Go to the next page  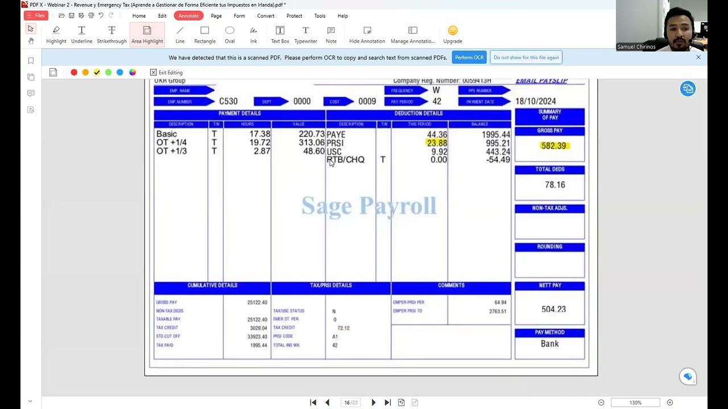(x=374, y=402)
